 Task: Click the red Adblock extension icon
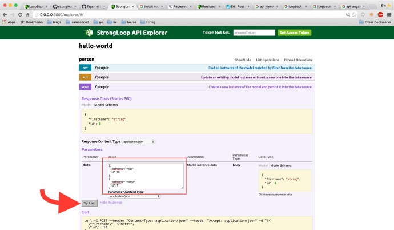380,14
